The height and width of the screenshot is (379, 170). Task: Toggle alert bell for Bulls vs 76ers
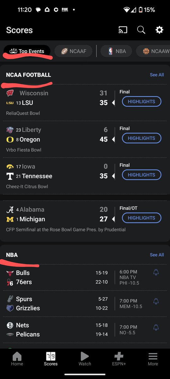click(x=155, y=272)
